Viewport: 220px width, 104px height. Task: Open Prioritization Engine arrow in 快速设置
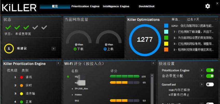click(x=202, y=70)
